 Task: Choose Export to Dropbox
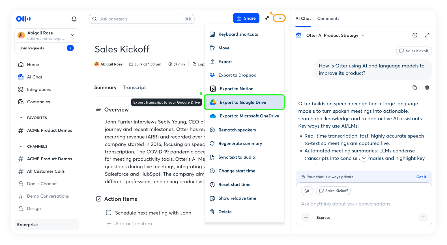(244, 75)
